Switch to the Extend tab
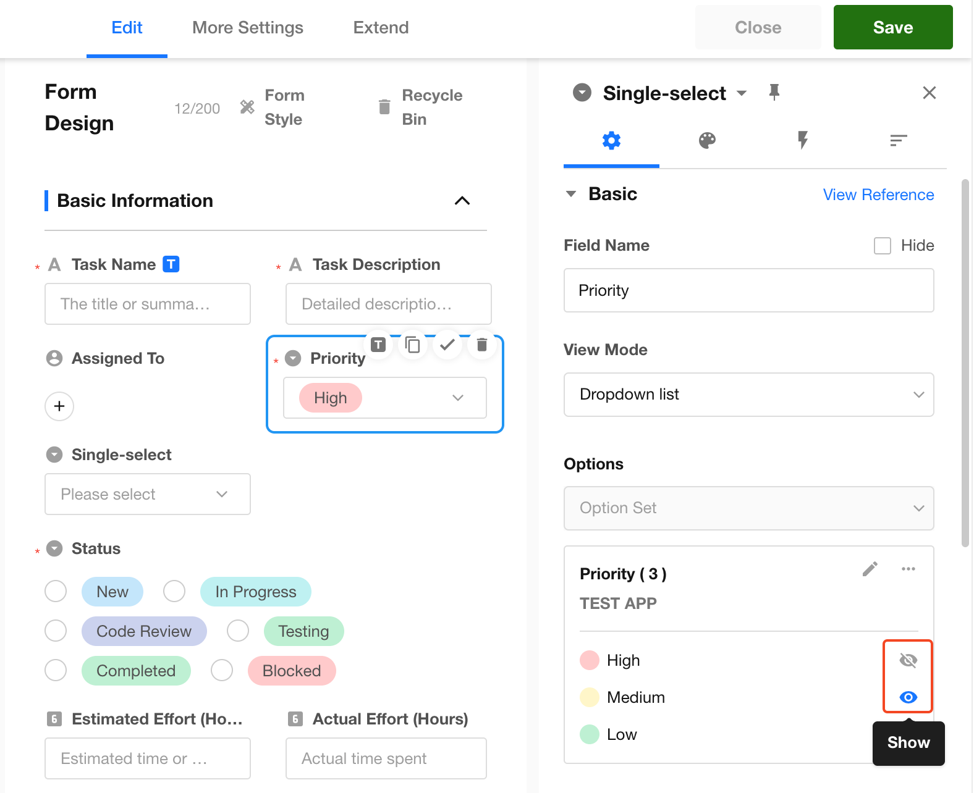Screen dimensions: 974x793 coord(381,28)
